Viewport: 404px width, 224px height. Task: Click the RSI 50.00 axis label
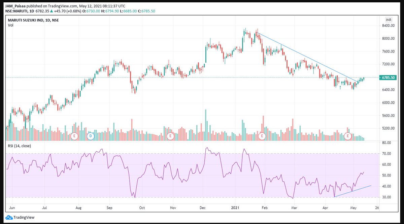coord(387,175)
